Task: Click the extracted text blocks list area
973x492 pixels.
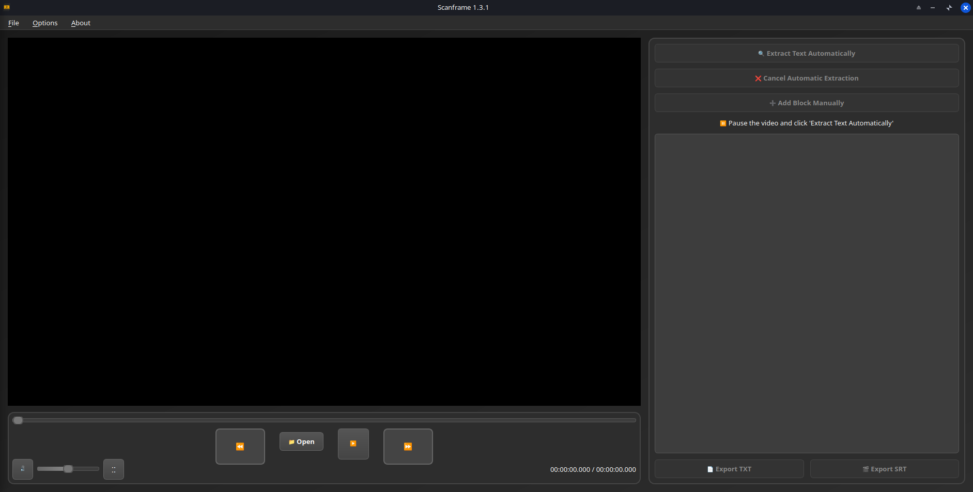Action: pyautogui.click(x=807, y=293)
